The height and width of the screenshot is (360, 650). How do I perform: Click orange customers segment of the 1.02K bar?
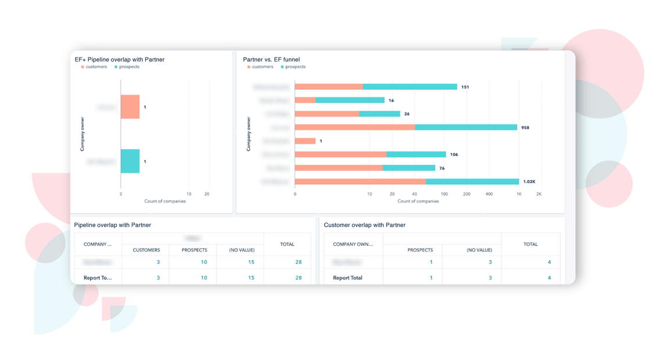[360, 182]
